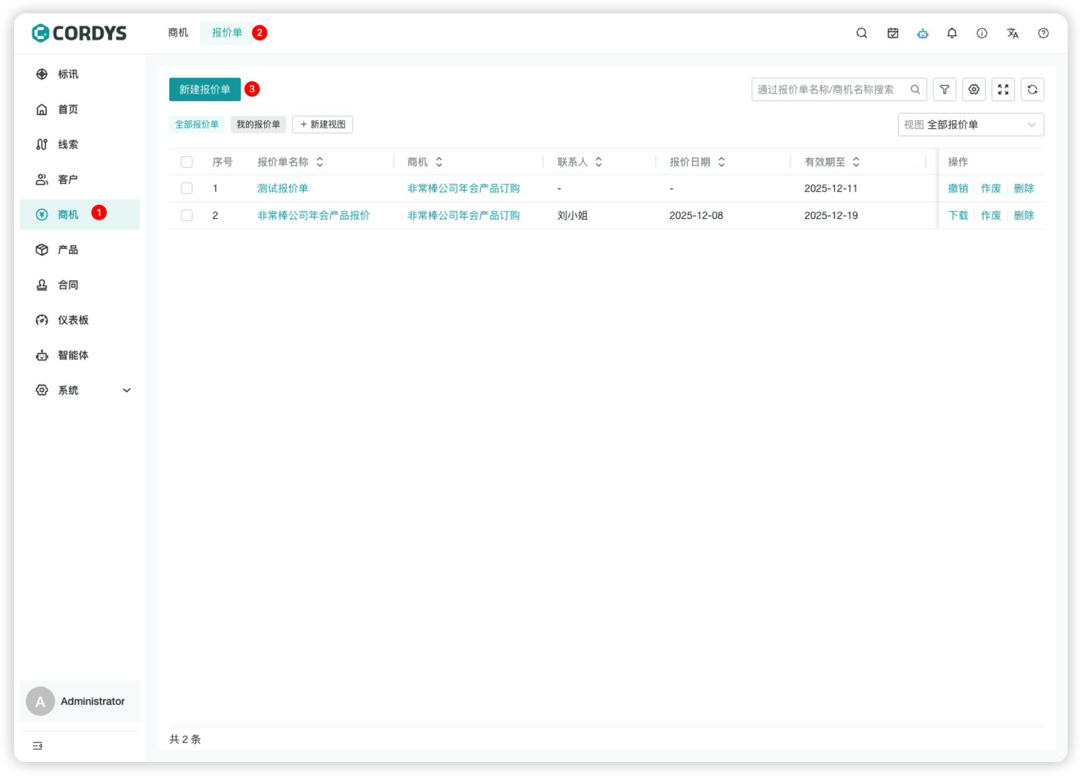Open table column settings gear icon
The height and width of the screenshot is (776, 1081).
973,89
